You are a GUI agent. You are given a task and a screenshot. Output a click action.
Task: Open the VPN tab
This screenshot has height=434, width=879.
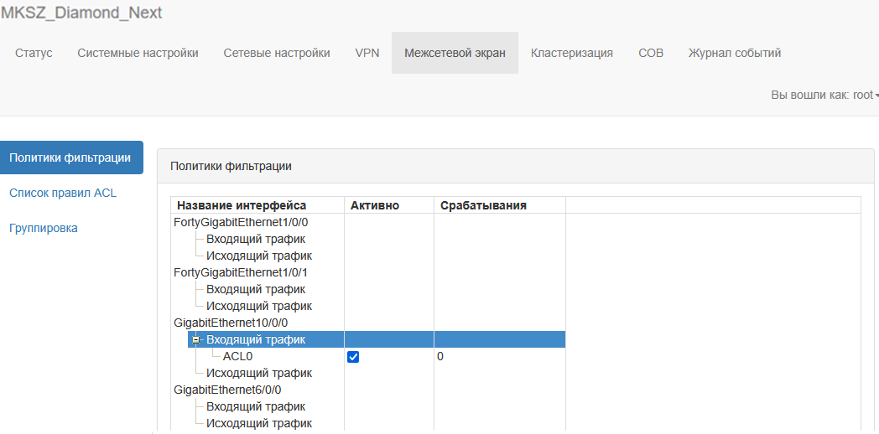tap(367, 53)
